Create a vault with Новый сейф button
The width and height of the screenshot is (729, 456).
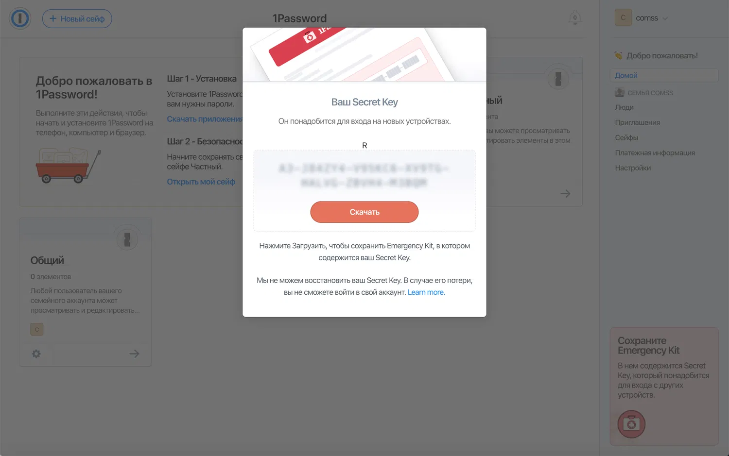(77, 18)
